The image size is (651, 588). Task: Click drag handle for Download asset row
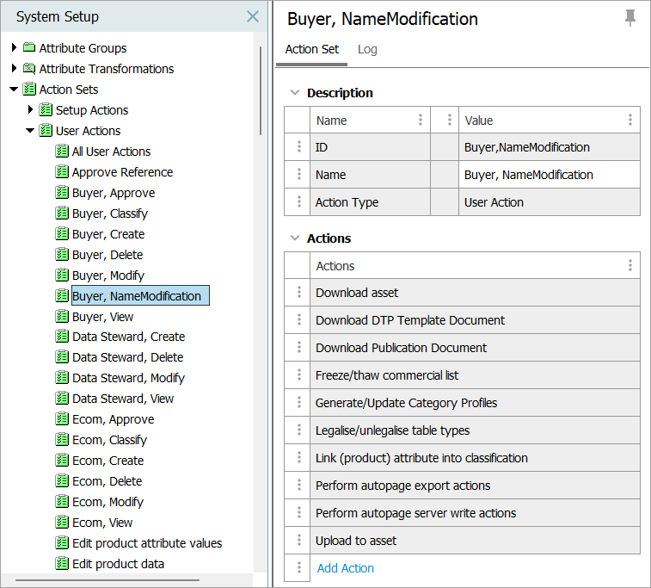[298, 293]
